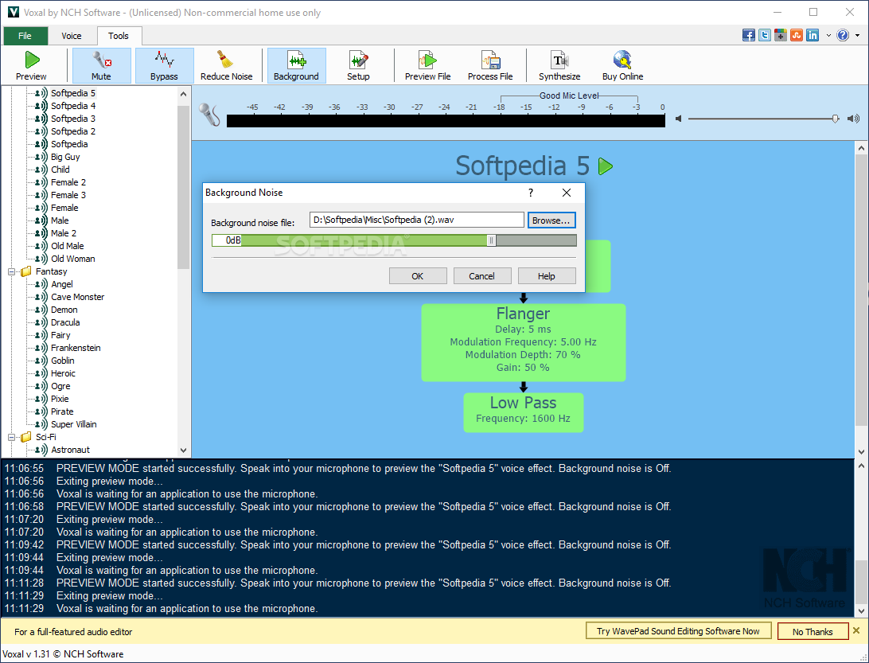
Task: Select the Astronaut voice
Action: pos(70,450)
